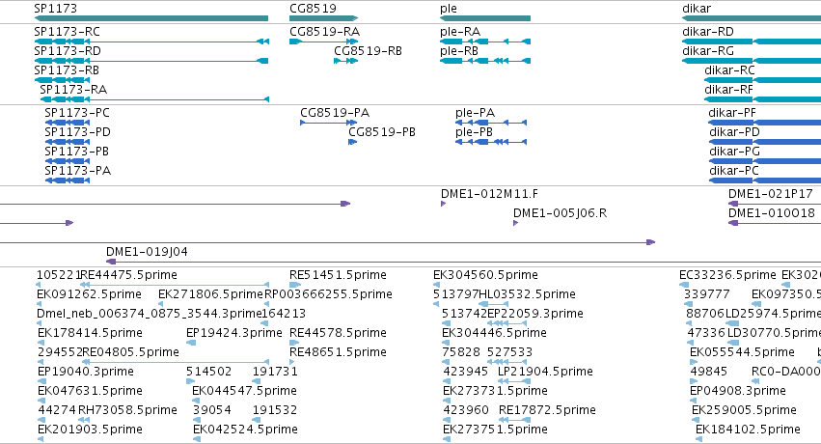Select transcript SP1173-RD
This screenshot has width=821, height=444.
(x=68, y=51)
